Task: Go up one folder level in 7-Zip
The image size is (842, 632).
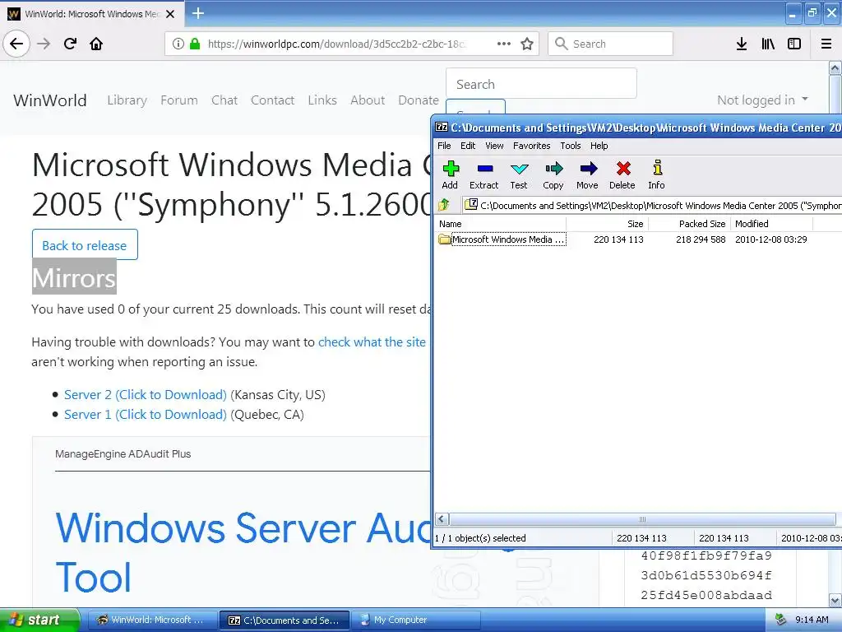Action: [x=444, y=205]
